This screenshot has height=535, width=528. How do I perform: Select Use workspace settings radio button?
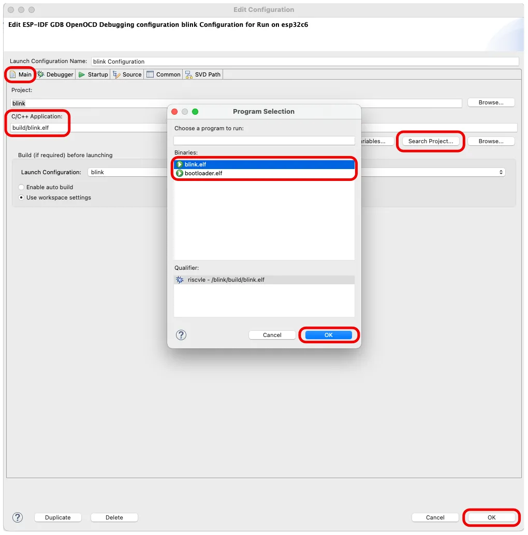[x=21, y=197]
